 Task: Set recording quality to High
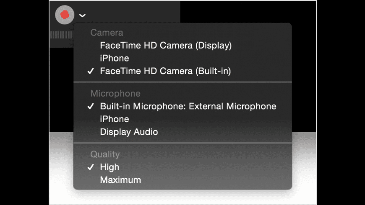coord(182,167)
